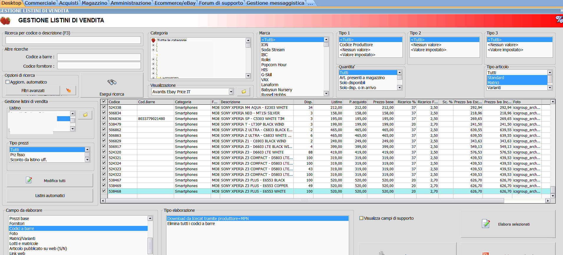Screen dimensions: 563x255
Task: Click down arrow of the Tipo articolo list
Action: click(x=550, y=88)
